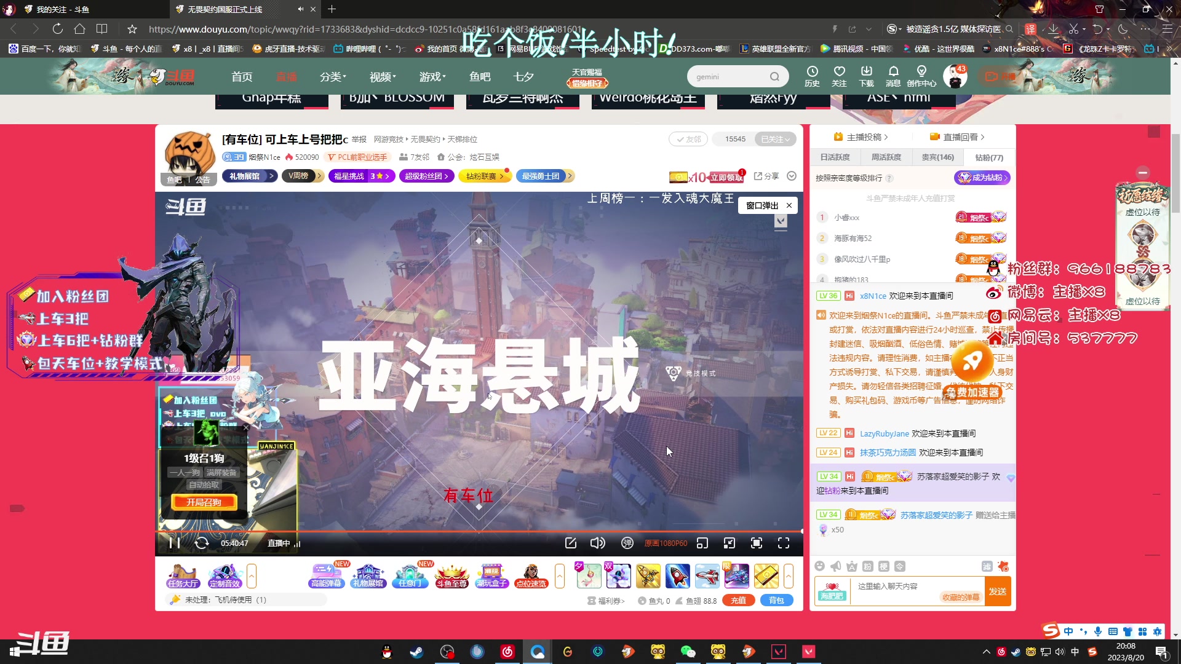Toggle danmaku display (弹) in player

tap(627, 543)
